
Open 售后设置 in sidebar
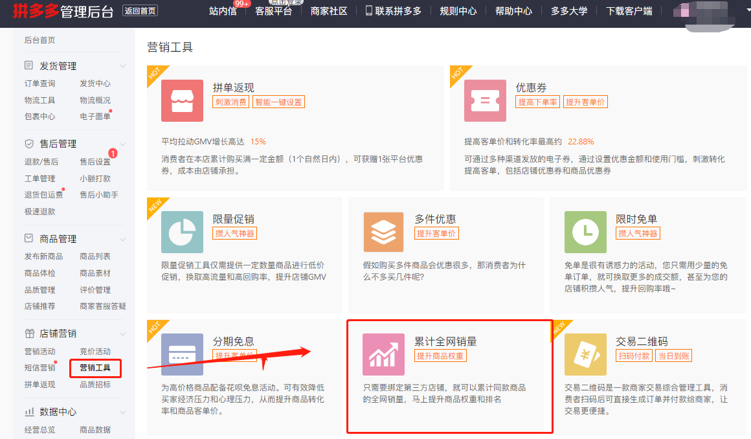pos(95,162)
